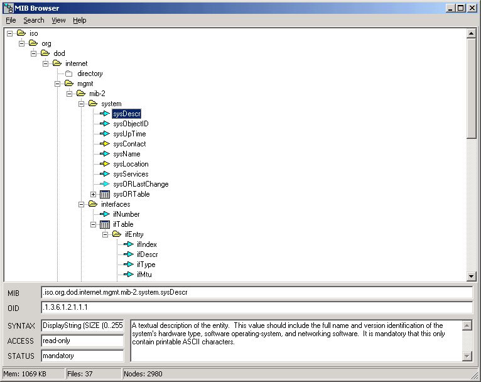Click the yellow arrow icon beside sysContact

[105, 144]
